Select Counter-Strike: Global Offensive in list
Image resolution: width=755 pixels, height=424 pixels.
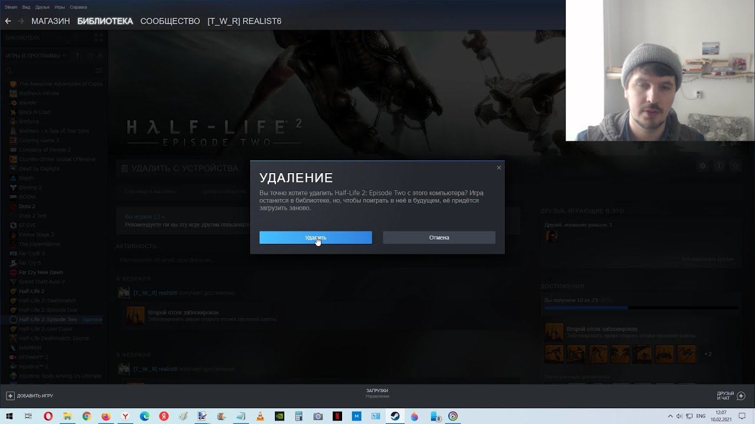tap(57, 159)
